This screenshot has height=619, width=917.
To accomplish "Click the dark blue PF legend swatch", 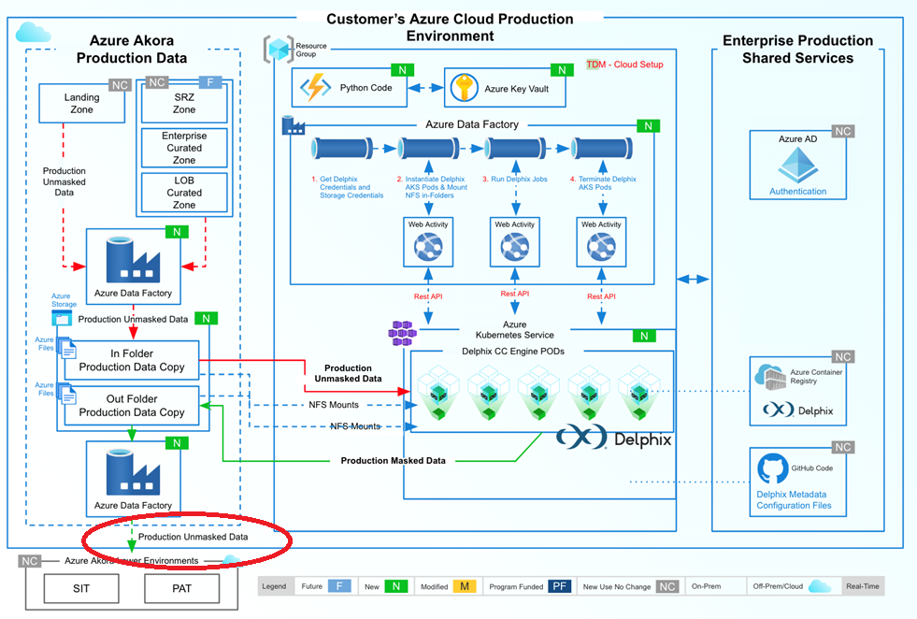I will [x=560, y=586].
